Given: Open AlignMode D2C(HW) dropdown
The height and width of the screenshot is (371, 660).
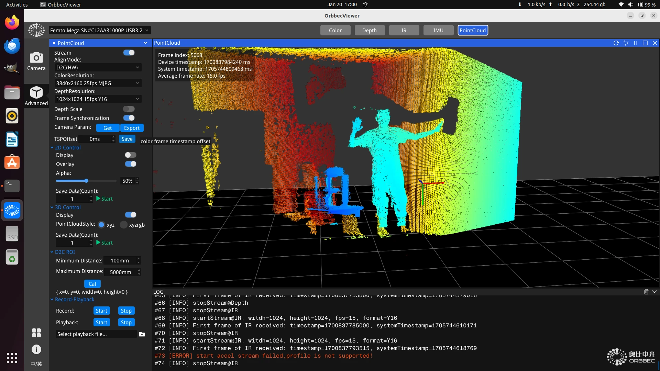Looking at the screenshot, I should [98, 67].
